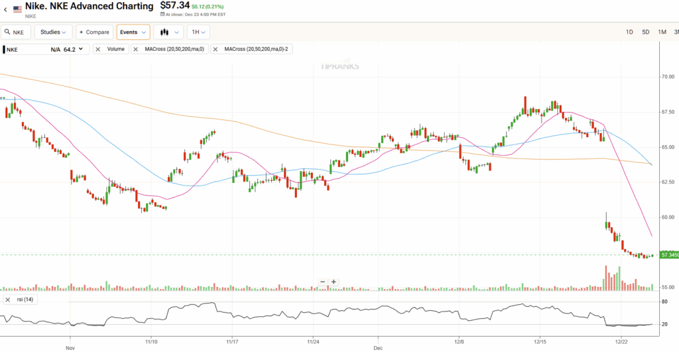
Task: Expand the NKE legend dropdown chevron
Action: click(82, 49)
